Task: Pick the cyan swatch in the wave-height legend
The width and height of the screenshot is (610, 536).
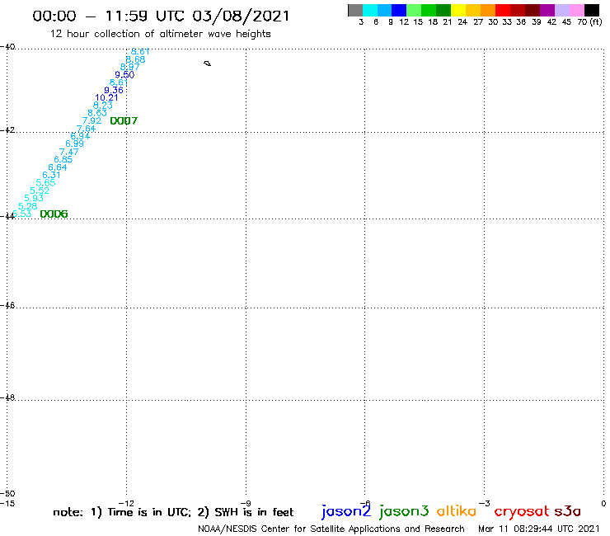Action: [370, 10]
